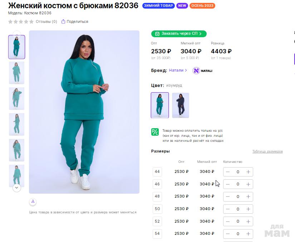Click quantity input field for size 48

point(238,197)
